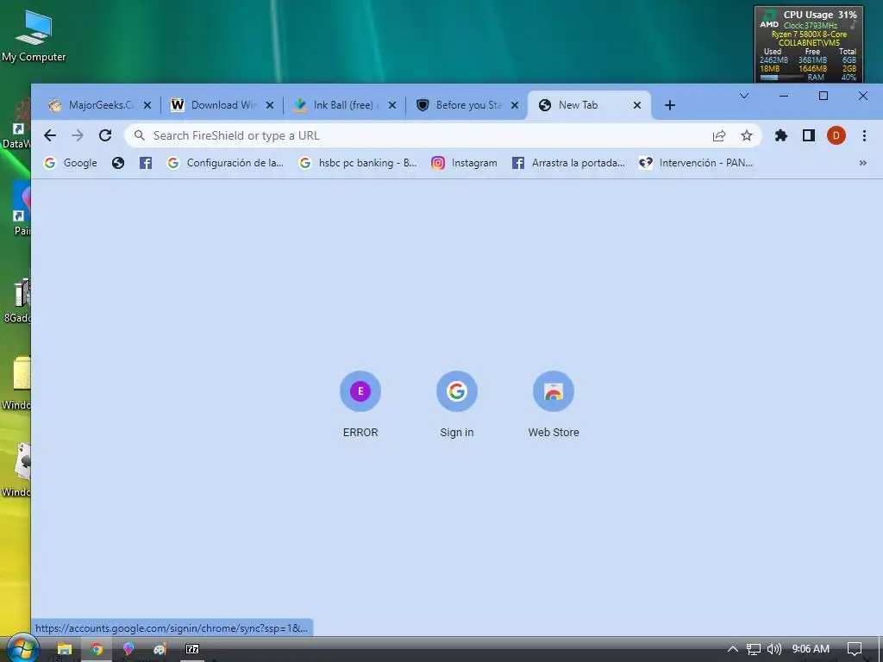Click the 9:06 AM taskbar clock
Screen dimensions: 883x662
pyautogui.click(x=811, y=649)
